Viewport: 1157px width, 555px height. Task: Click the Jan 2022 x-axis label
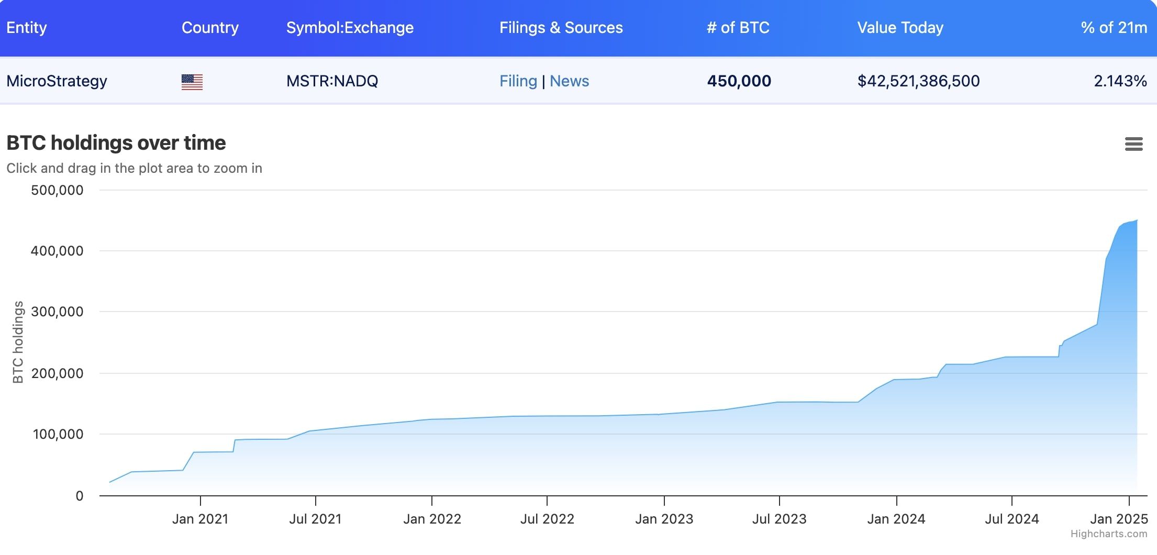pos(432,519)
